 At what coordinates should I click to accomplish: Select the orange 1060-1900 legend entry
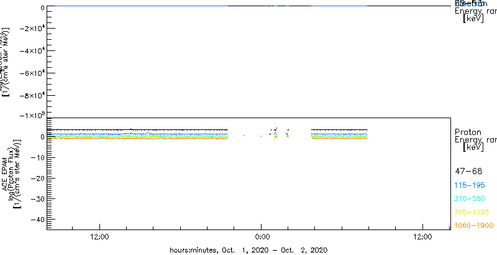pos(474,226)
